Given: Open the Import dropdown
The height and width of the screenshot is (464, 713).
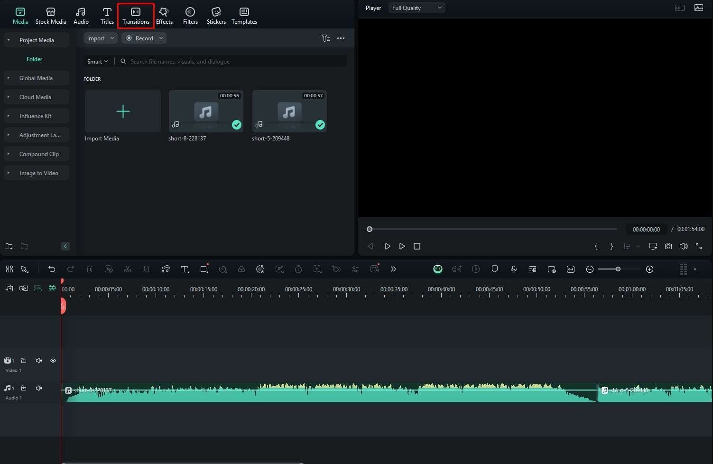Looking at the screenshot, I should pyautogui.click(x=100, y=38).
